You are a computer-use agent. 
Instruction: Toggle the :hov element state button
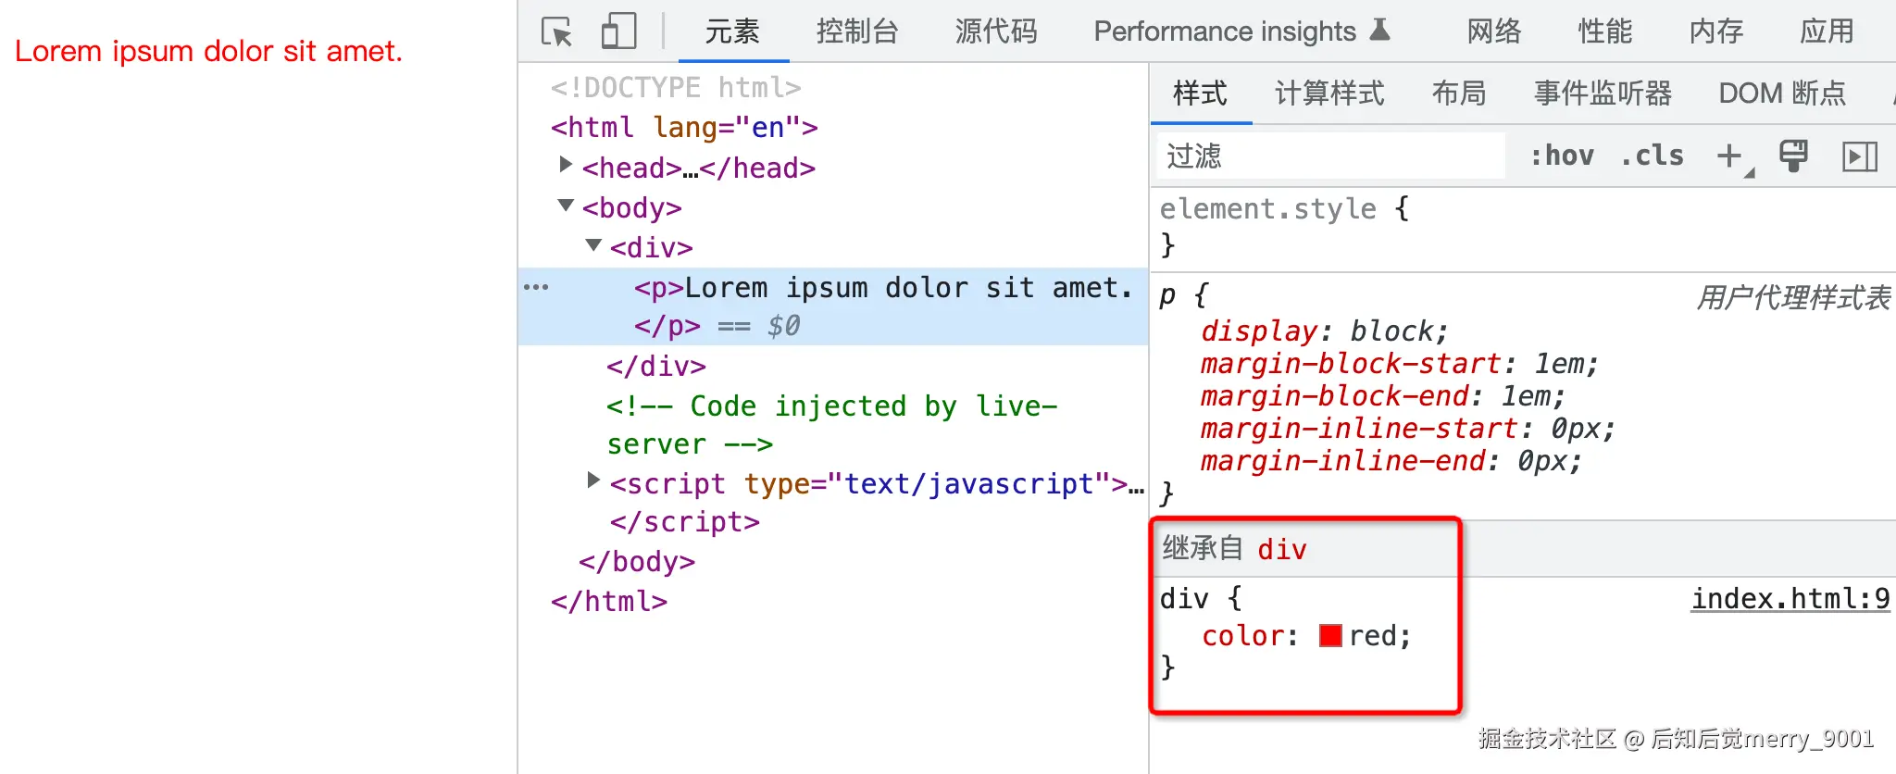point(1562,156)
